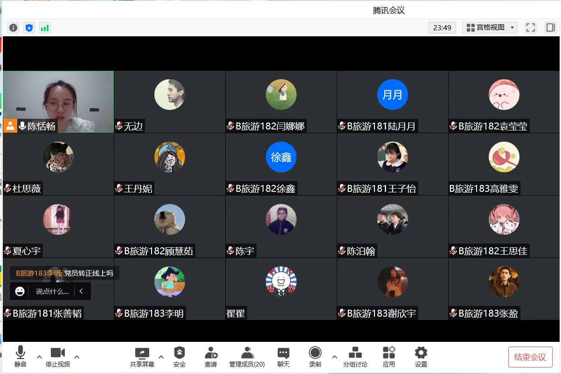Expand the arrow next to 停止视频

coord(77,357)
